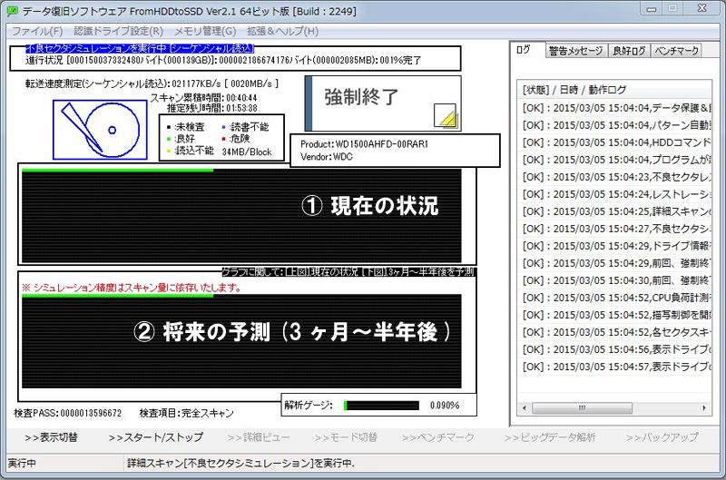Select the ログ tab
This screenshot has height=480, width=726.
click(524, 49)
